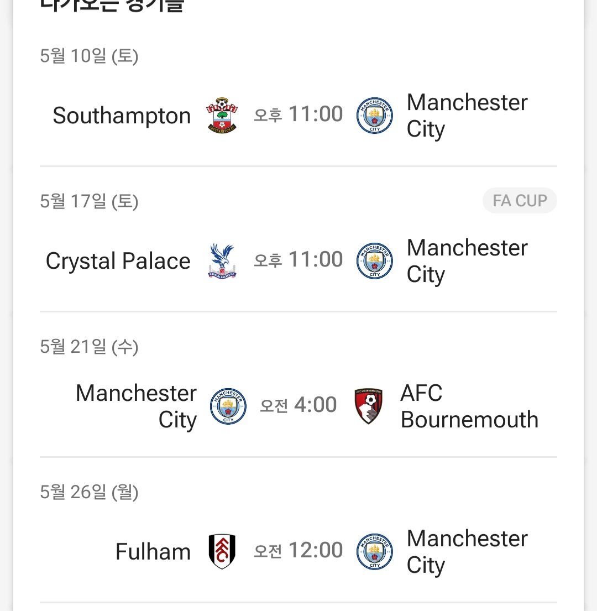
Task: Tap Manchester City crest in FA Cup match
Action: [375, 260]
